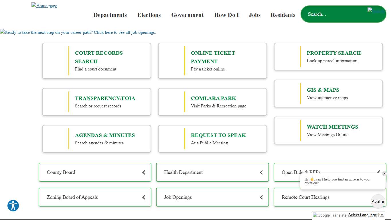Click the Home page logo
Screen dimensions: 391x220
click(44, 6)
